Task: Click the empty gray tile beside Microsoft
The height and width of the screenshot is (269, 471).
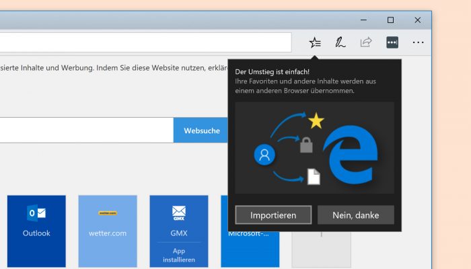Action: [x=321, y=249]
